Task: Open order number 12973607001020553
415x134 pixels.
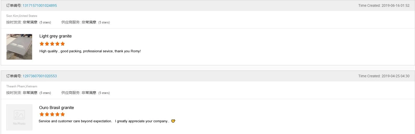Action: 40,76
